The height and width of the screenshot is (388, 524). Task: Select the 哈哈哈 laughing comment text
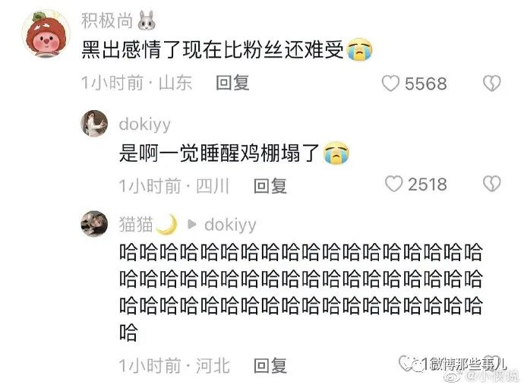coord(301,292)
